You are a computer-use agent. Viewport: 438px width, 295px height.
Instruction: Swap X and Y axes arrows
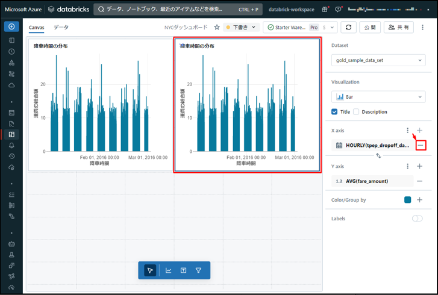(x=378, y=156)
